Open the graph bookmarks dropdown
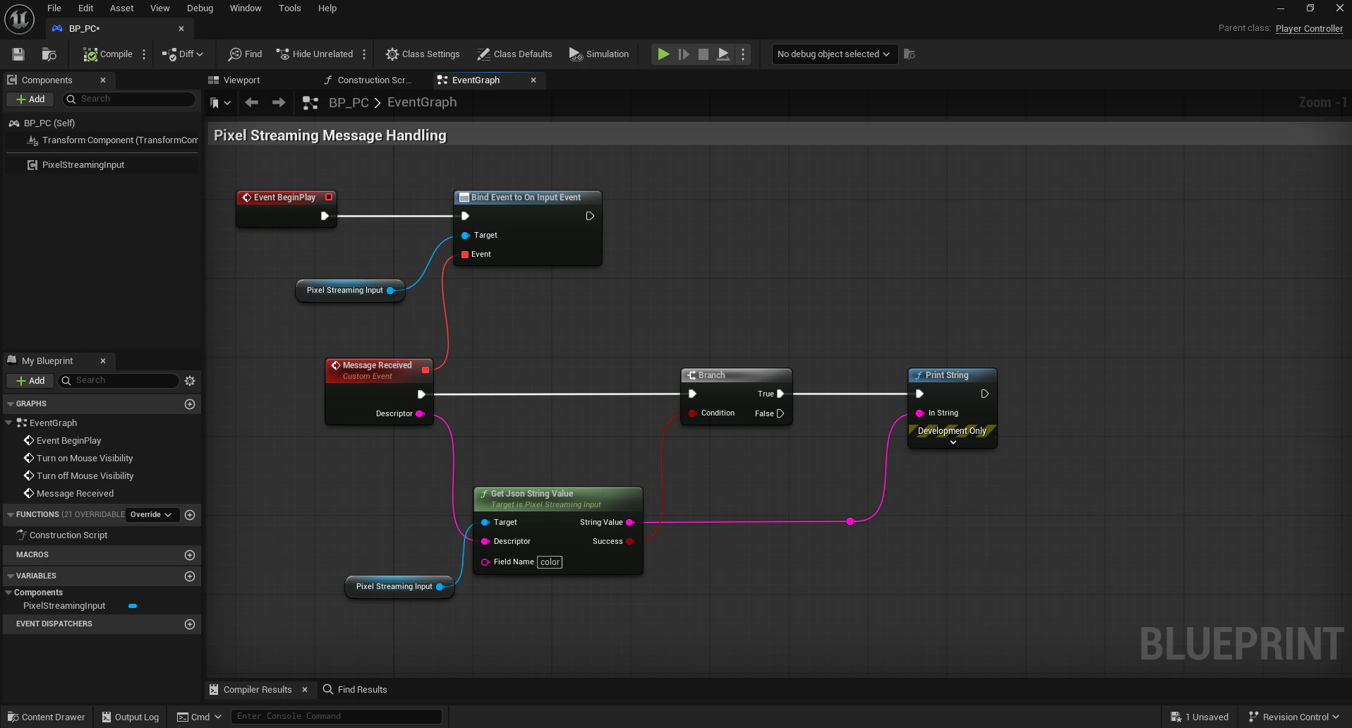 coord(220,103)
